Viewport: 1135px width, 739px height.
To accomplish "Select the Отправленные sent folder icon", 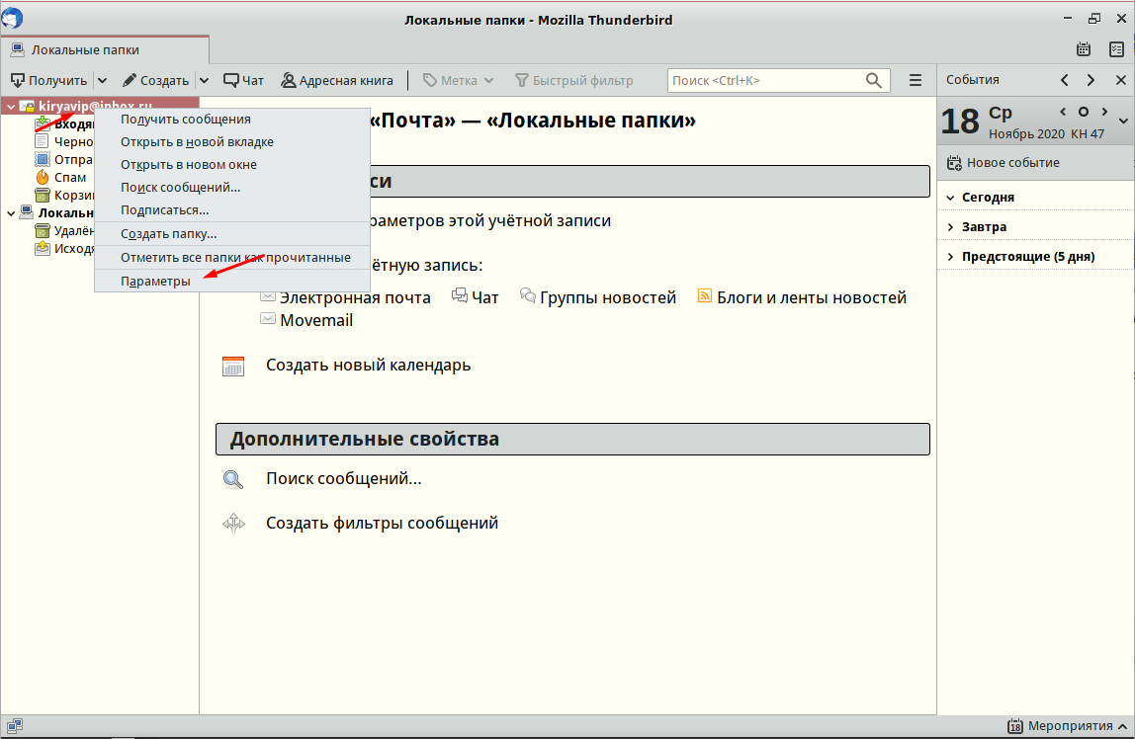I will click(42, 160).
